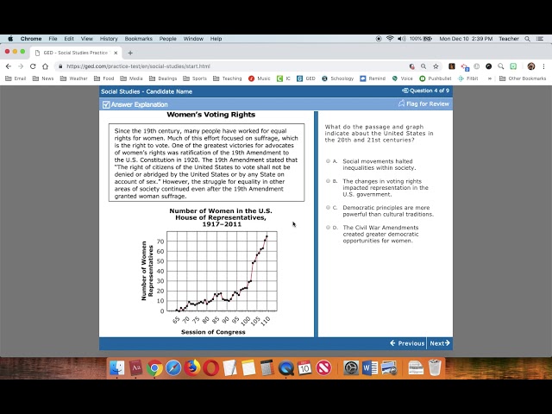Open the GED bookmark
The width and height of the screenshot is (552, 414).
[x=306, y=78]
